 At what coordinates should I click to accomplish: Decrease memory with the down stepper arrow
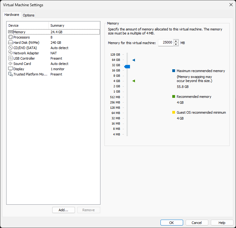(x=176, y=44)
